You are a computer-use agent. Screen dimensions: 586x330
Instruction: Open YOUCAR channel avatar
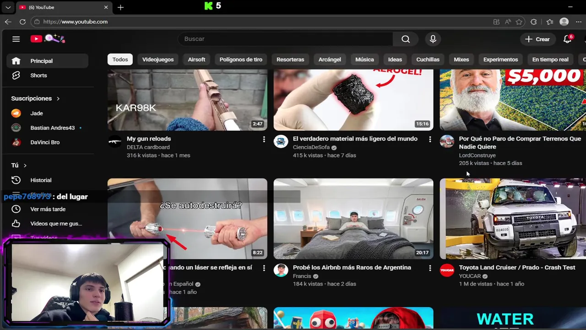click(447, 270)
